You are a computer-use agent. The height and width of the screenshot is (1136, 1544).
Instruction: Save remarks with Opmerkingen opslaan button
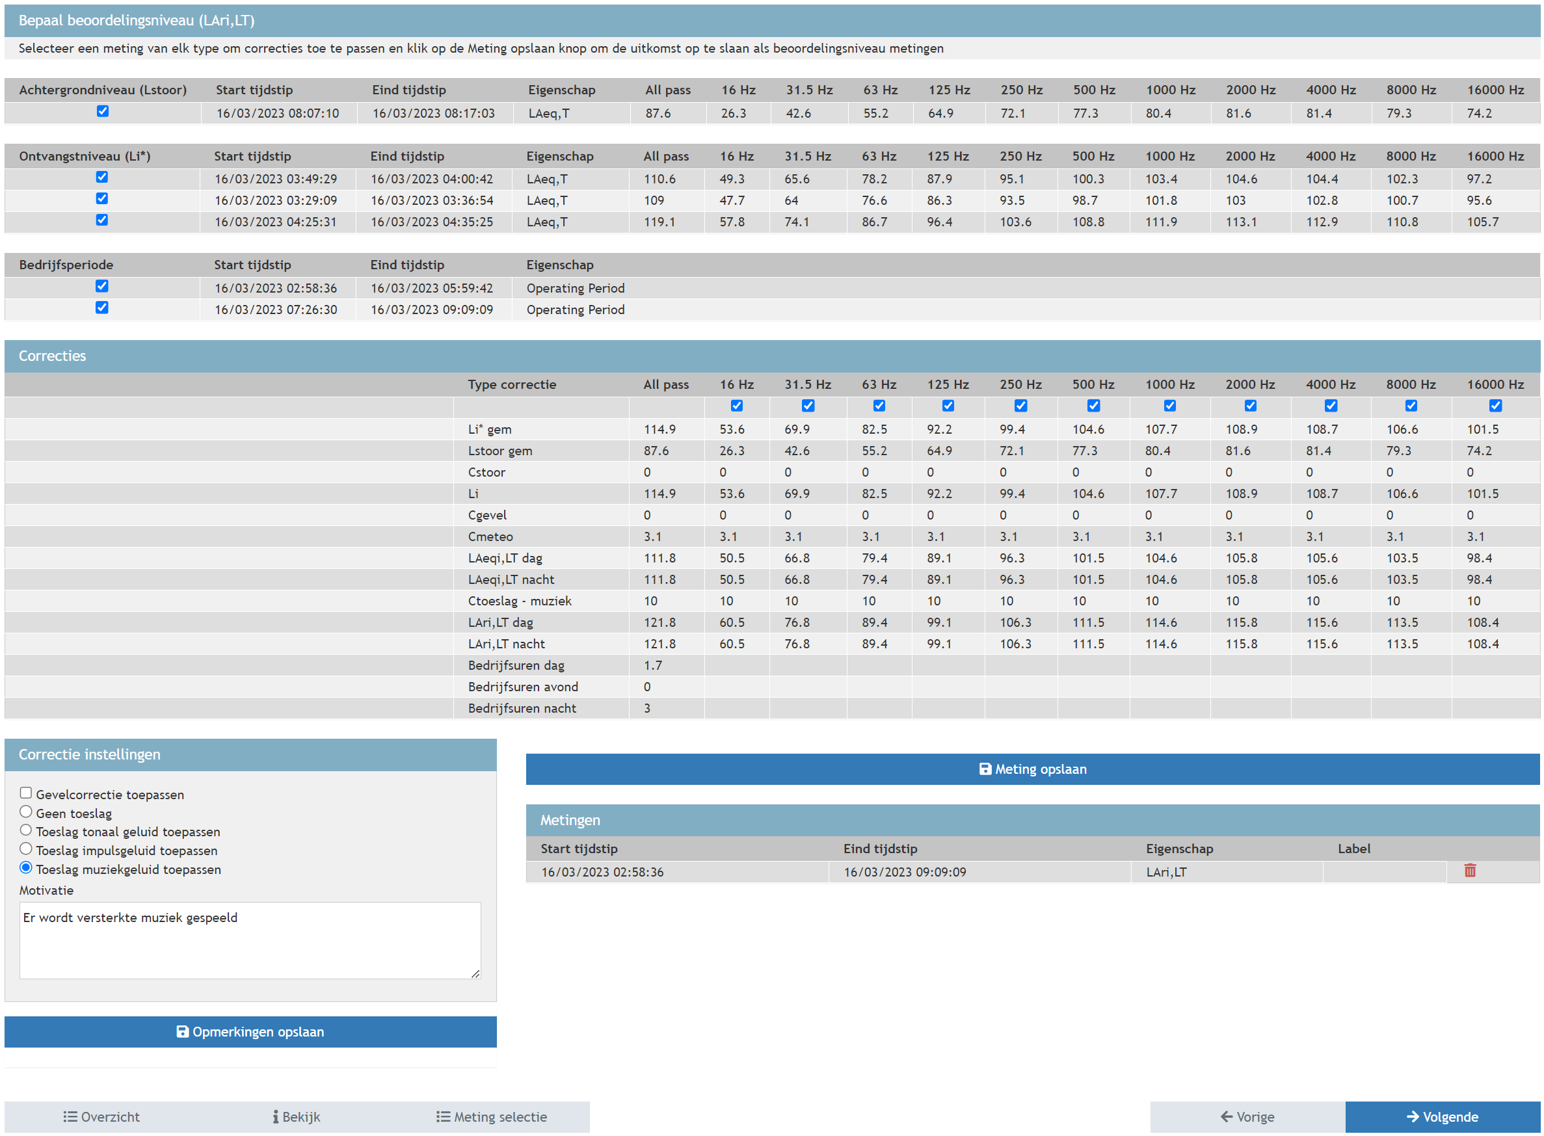250,1031
